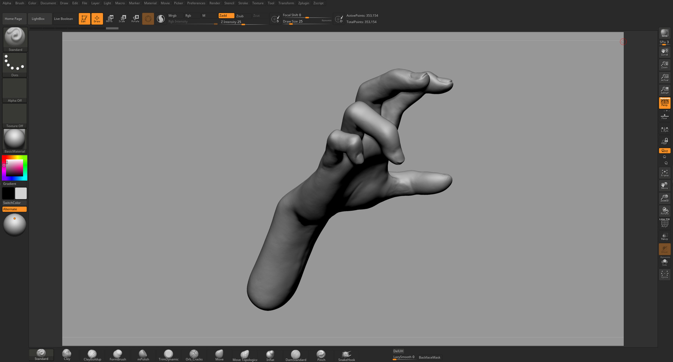Open the Dots stroke type picker

pos(15,64)
